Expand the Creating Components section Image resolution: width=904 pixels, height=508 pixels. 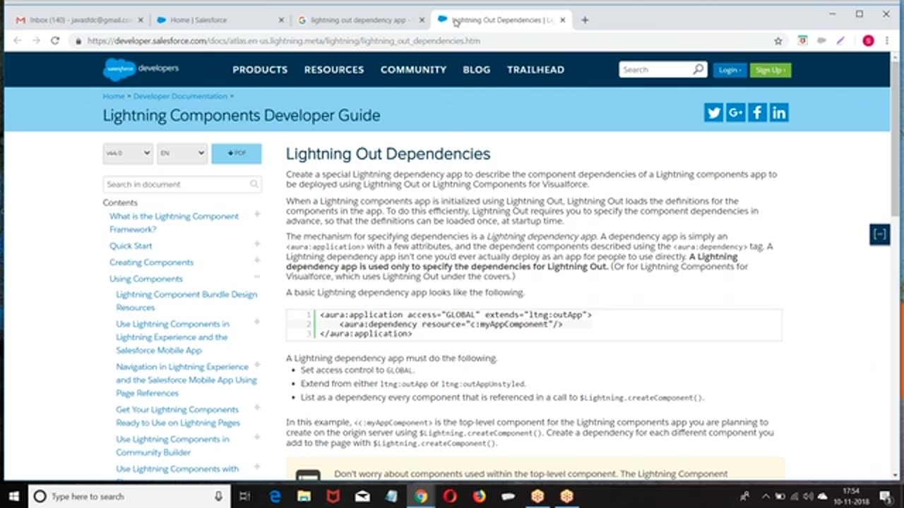[x=257, y=260]
